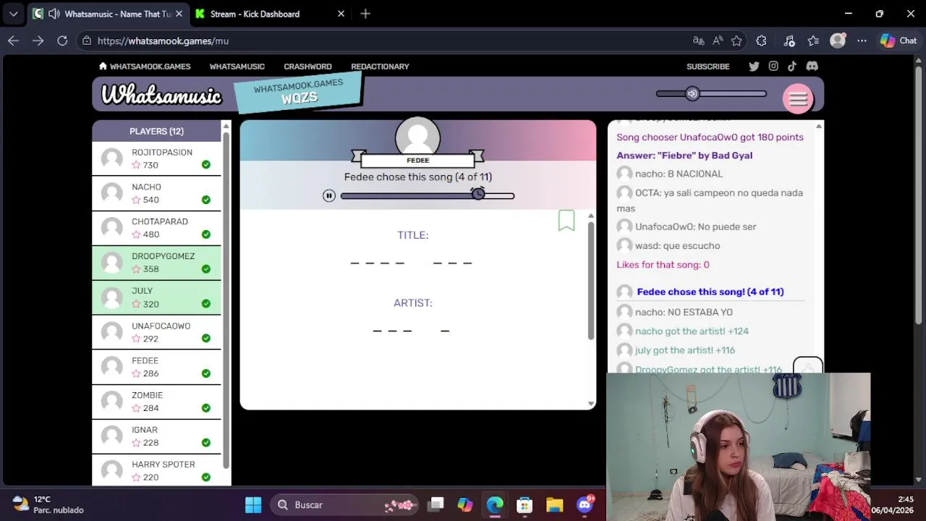Open the CRASHWORD nav link
Viewport: 926px width, 521px height.
307,67
